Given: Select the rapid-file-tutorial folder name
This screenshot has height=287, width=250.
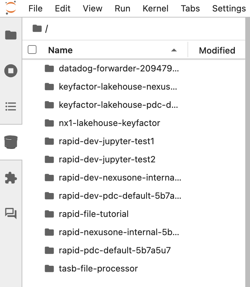Looking at the screenshot, I should (94, 214).
